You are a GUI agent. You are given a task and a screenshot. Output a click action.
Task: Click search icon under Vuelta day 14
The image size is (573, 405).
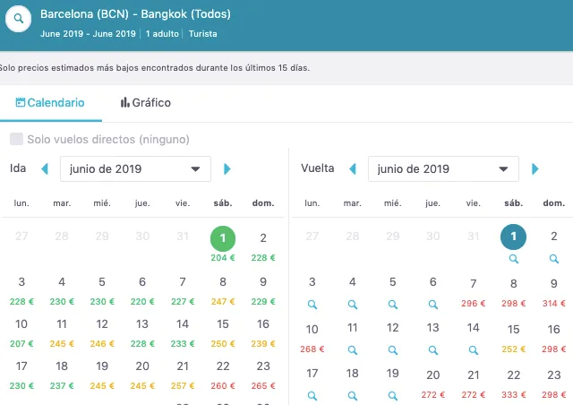click(x=474, y=350)
